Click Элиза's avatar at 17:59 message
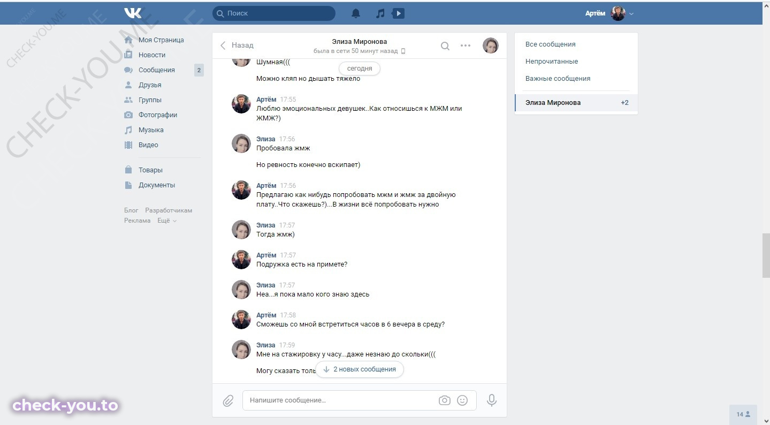Image resolution: width=770 pixels, height=425 pixels. point(241,350)
